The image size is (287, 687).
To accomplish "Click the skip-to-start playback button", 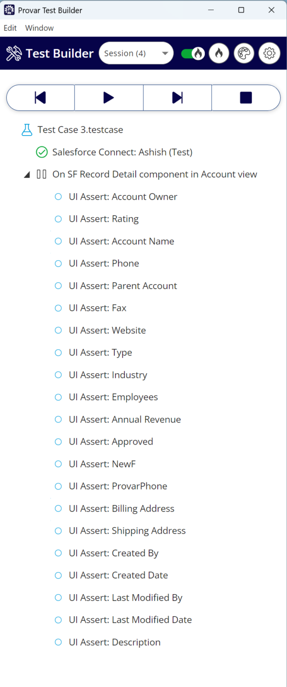I will (x=41, y=98).
